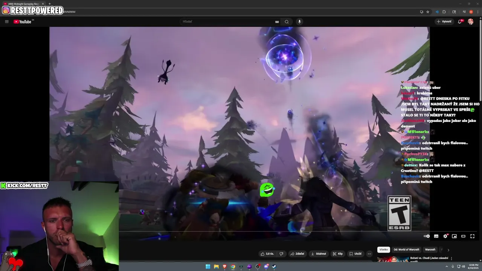This screenshot has height=271, width=482.
Task: Open the Windows Start menu
Action: pos(208,266)
